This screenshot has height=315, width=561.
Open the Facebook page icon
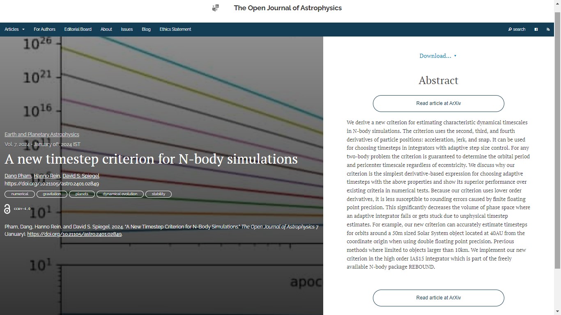click(536, 30)
